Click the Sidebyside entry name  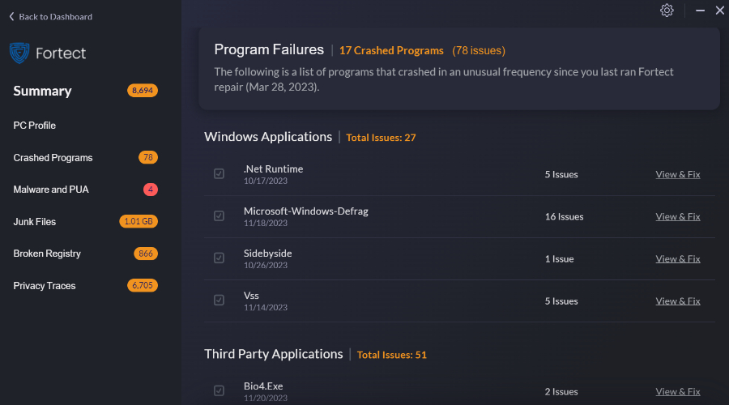[x=268, y=254]
